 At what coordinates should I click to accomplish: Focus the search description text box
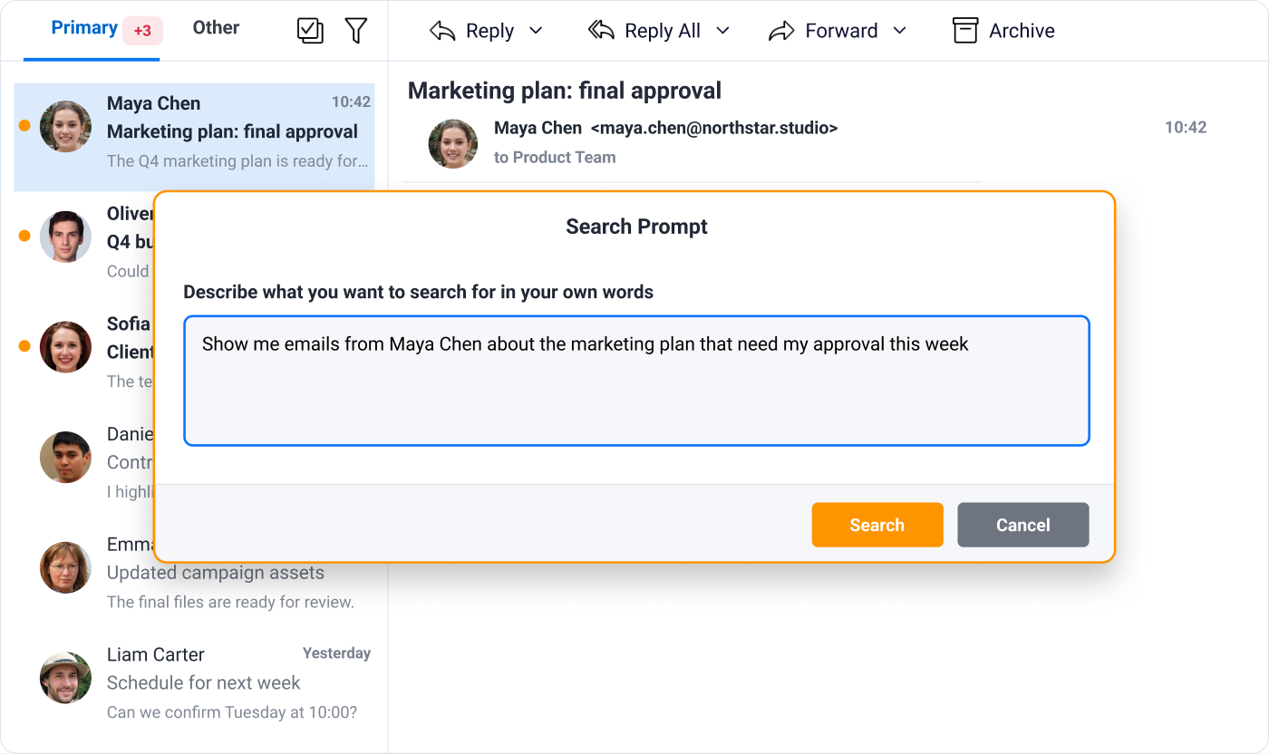click(x=636, y=381)
